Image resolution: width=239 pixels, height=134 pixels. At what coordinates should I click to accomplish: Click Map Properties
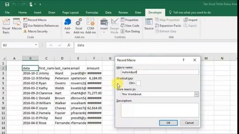pos(167,20)
